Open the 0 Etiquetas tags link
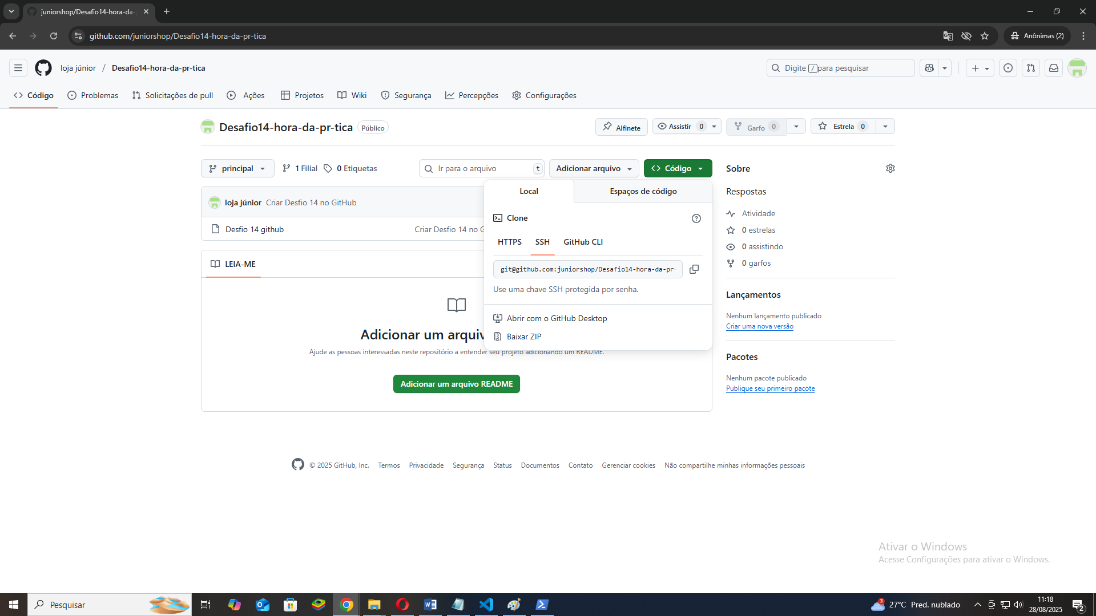The image size is (1096, 616). pos(350,168)
